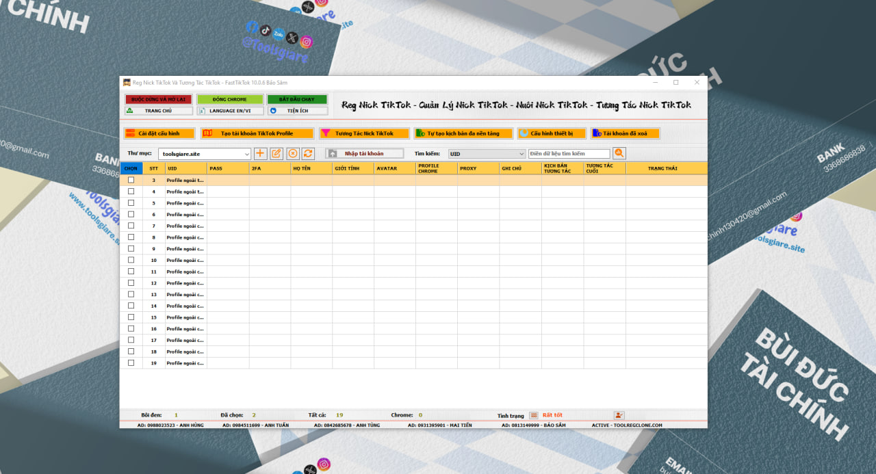Click Buộc dừng và mở lại button
This screenshot has width=876, height=474.
[x=158, y=99]
